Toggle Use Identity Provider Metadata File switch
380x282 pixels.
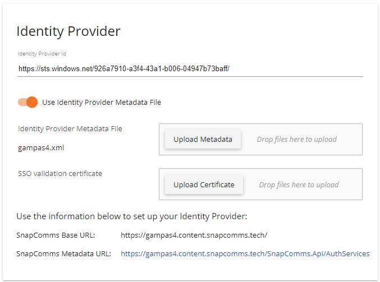(x=28, y=102)
